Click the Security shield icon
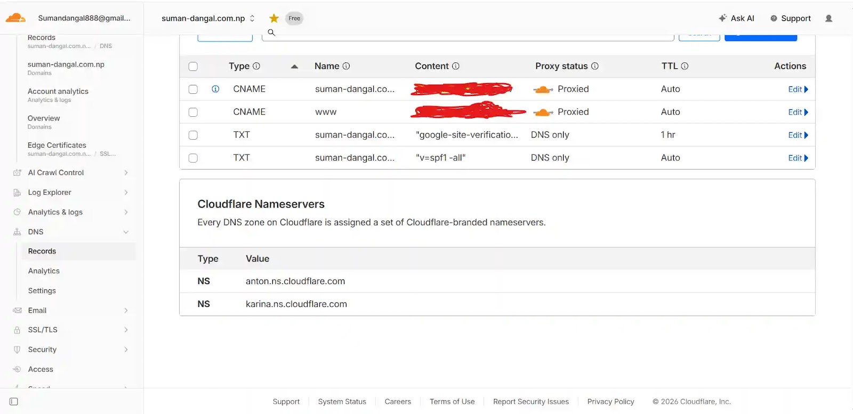The image size is (853, 414). (x=17, y=350)
